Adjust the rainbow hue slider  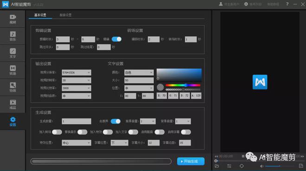[x=183, y=85]
